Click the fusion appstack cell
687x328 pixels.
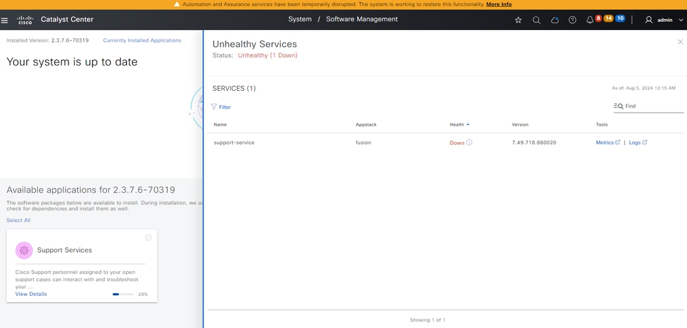[x=363, y=143]
